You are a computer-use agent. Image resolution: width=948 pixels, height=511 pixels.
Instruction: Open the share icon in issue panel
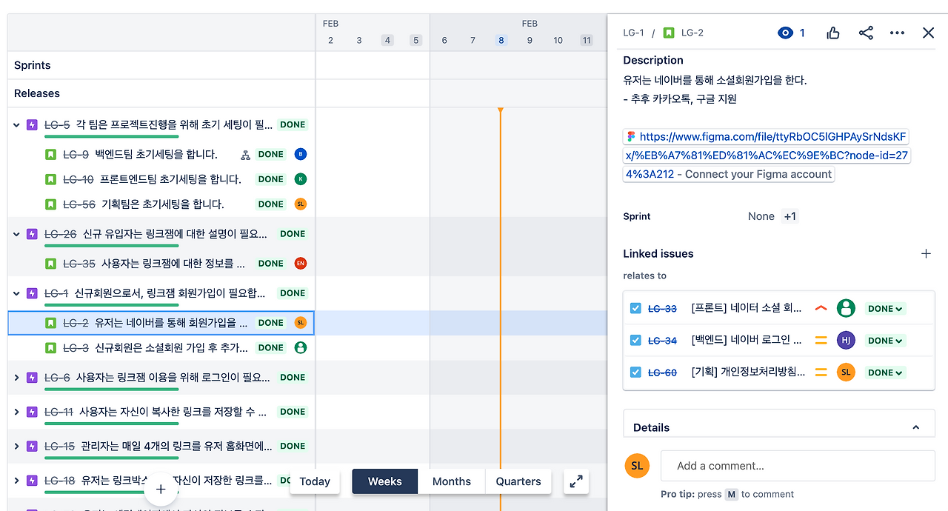pyautogui.click(x=866, y=33)
